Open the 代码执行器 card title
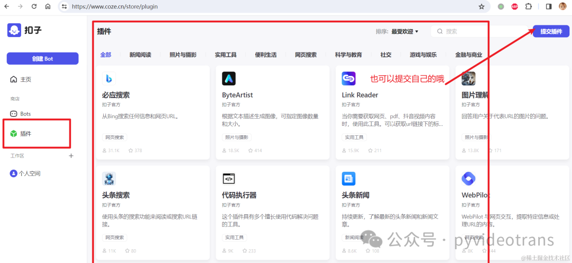572x263 pixels. [x=239, y=195]
